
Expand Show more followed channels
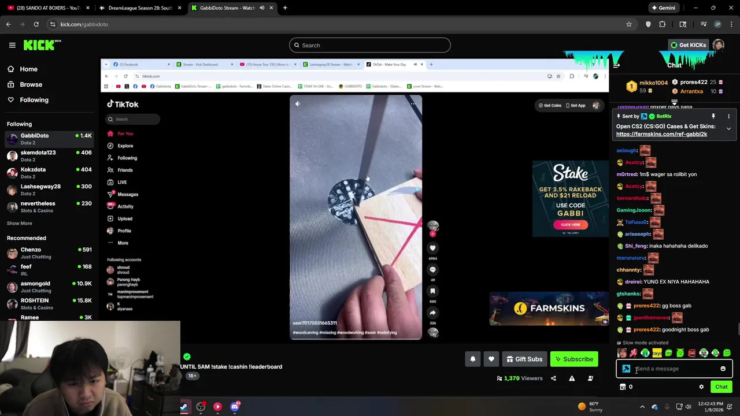click(x=20, y=223)
